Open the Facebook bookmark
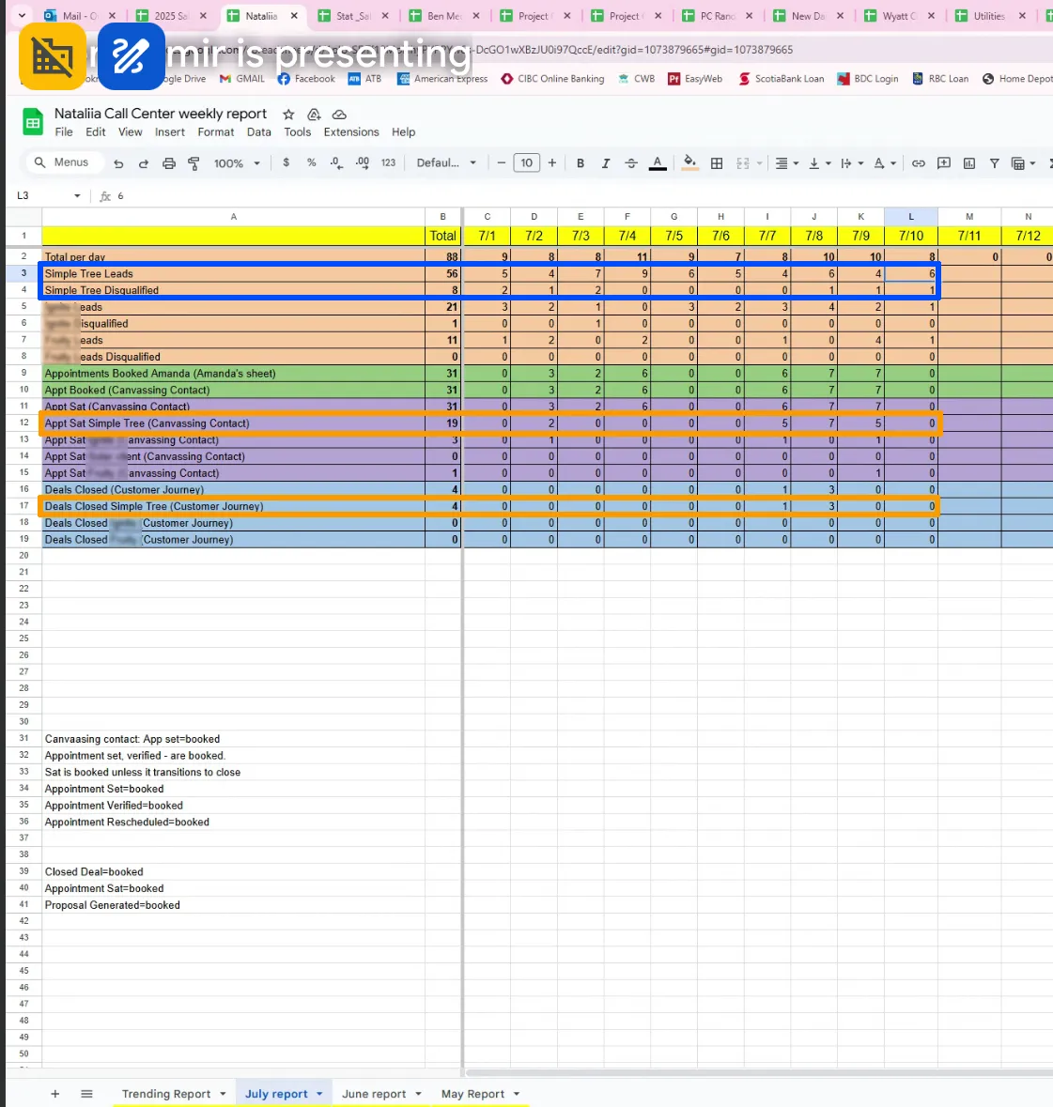The height and width of the screenshot is (1107, 1053). pyautogui.click(x=306, y=78)
